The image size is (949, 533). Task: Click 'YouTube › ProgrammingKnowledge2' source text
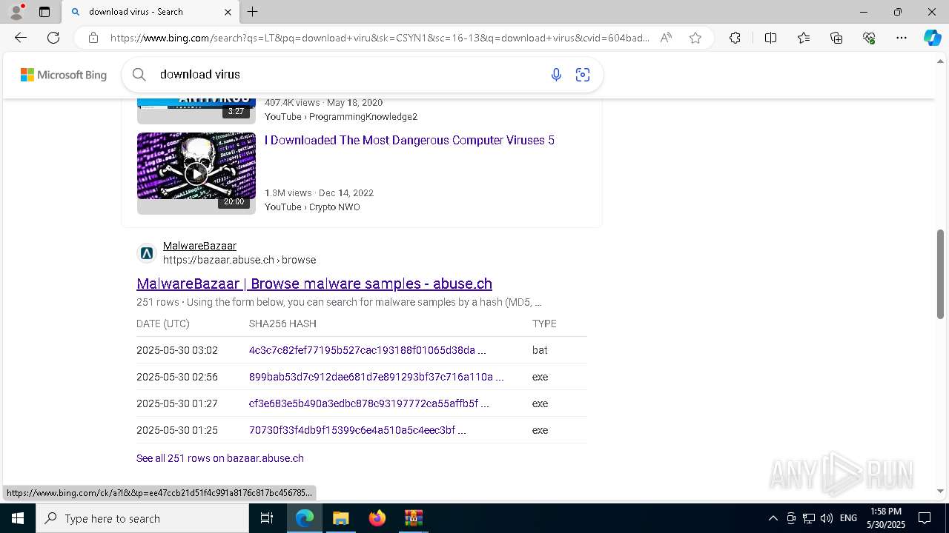(341, 117)
